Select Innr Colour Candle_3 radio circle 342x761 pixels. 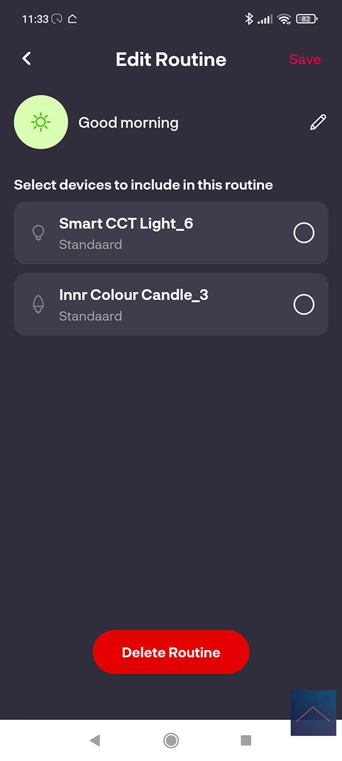(x=303, y=304)
